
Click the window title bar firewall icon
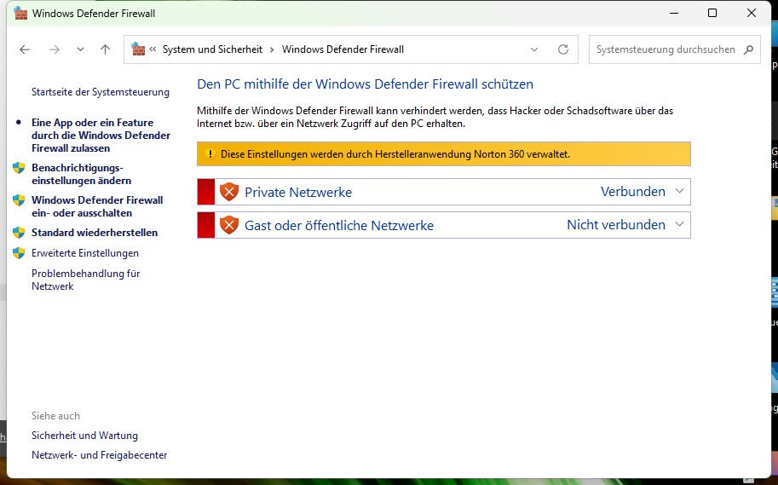20,13
